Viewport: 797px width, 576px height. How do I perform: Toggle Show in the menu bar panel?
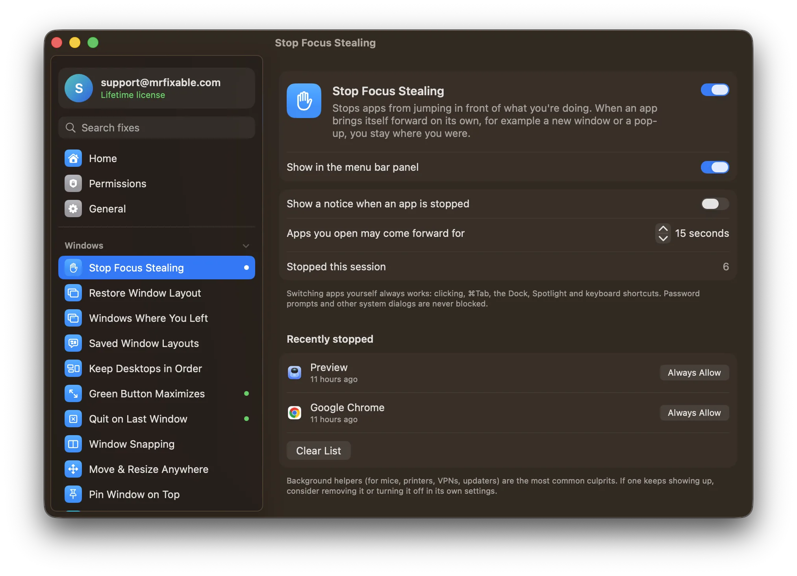tap(715, 167)
